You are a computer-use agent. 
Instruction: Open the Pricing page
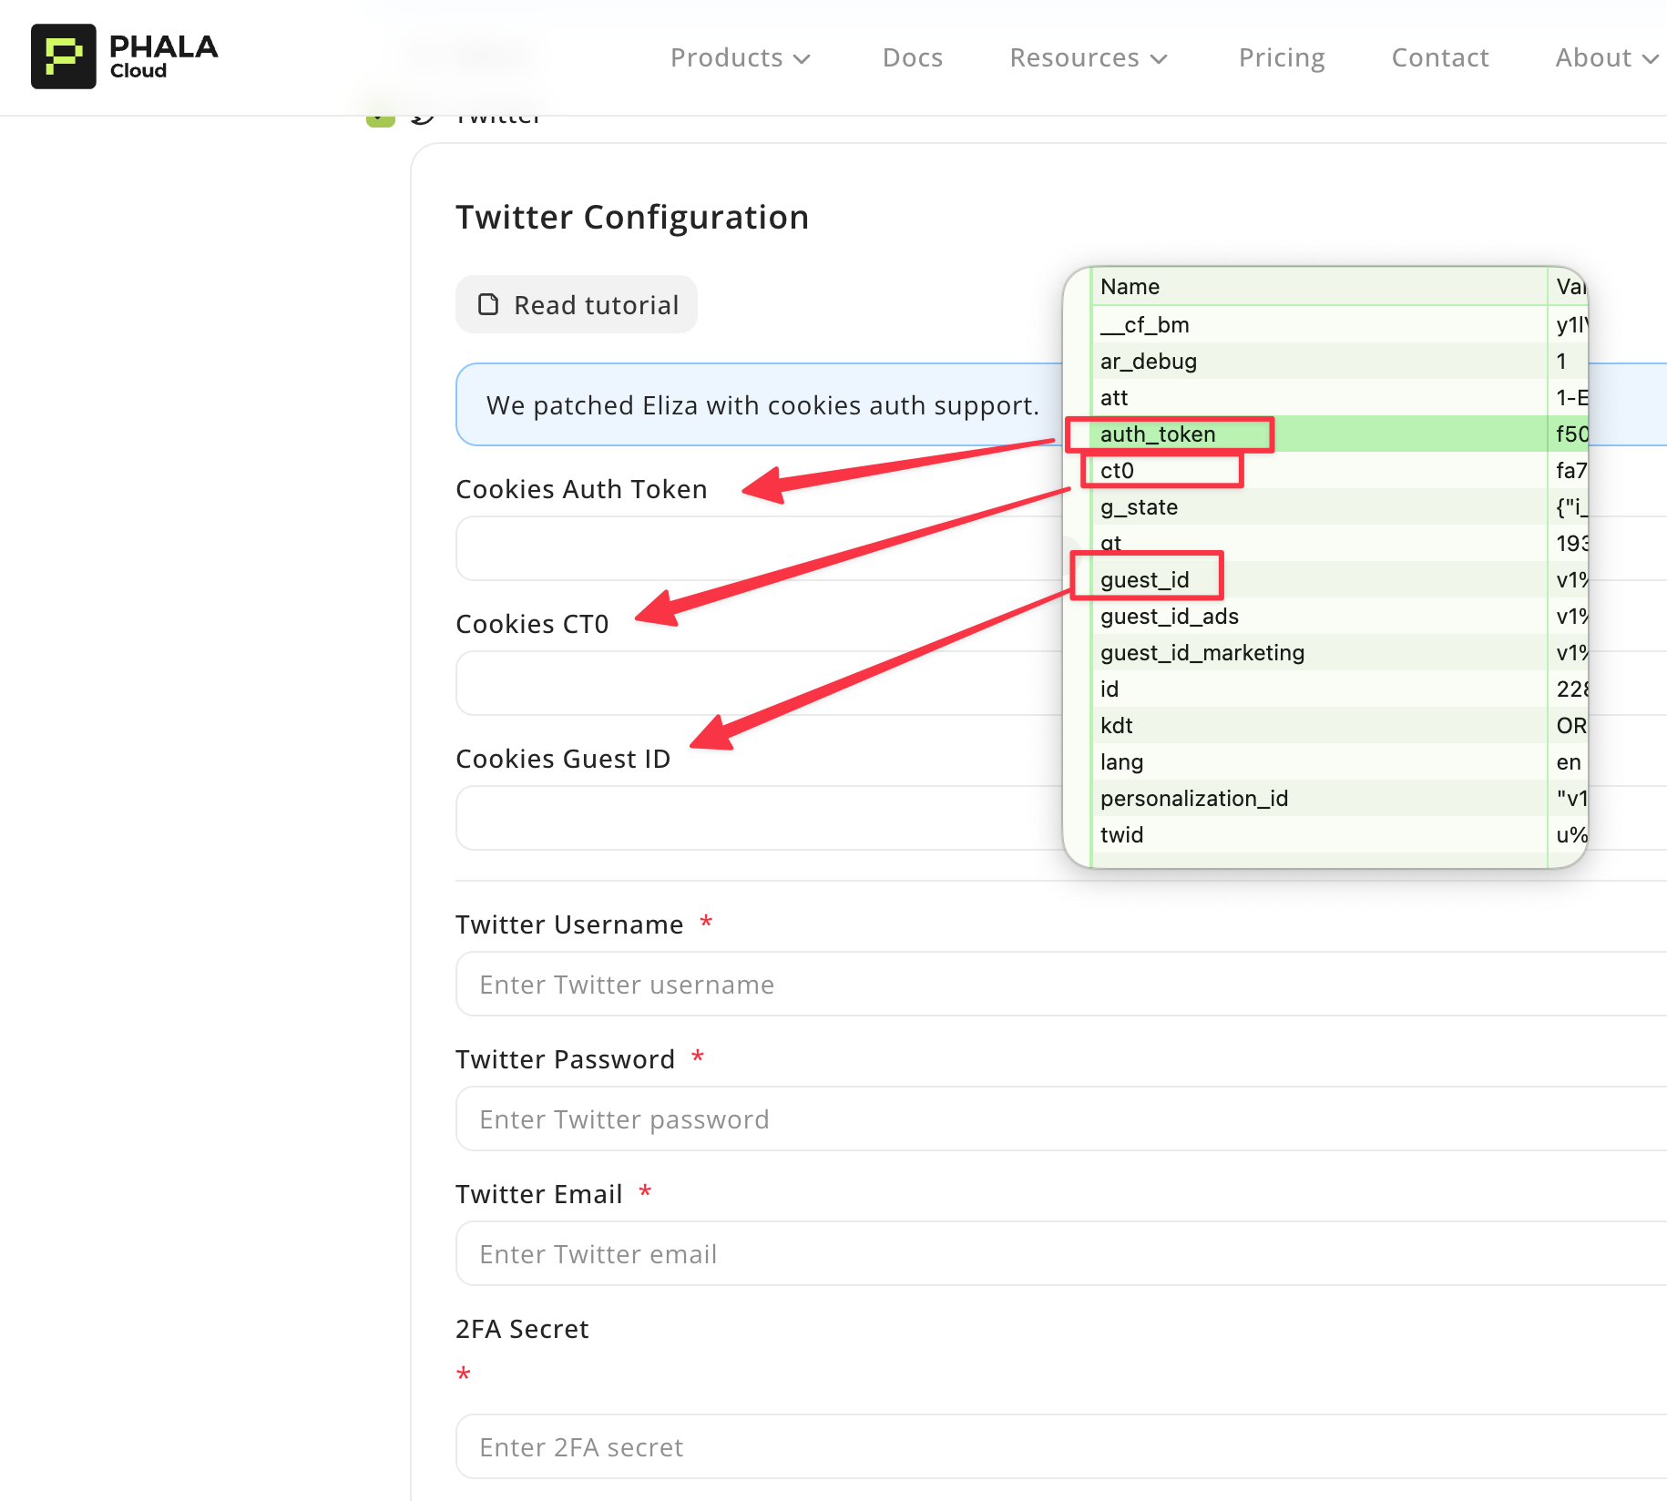pos(1282,57)
